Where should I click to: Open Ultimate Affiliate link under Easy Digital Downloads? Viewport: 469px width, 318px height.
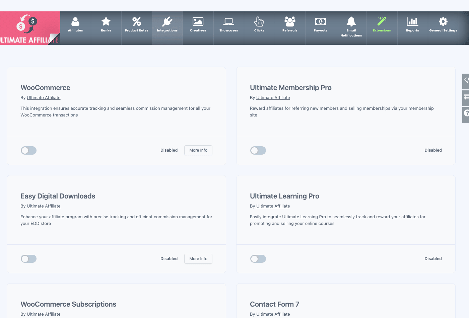(x=44, y=206)
